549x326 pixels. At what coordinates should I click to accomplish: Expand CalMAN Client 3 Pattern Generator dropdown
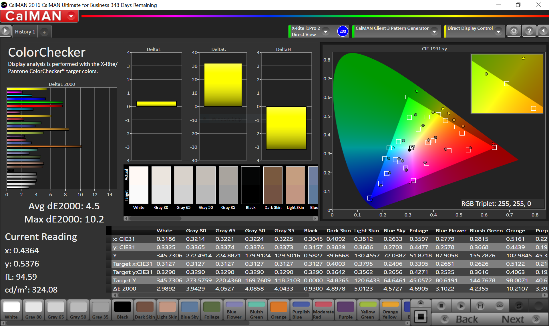click(x=434, y=31)
